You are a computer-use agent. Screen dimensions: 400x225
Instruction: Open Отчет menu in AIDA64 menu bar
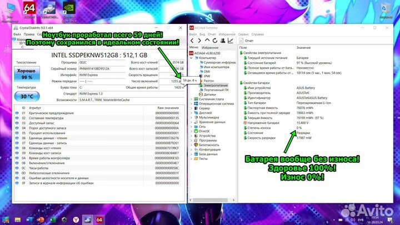click(212, 34)
